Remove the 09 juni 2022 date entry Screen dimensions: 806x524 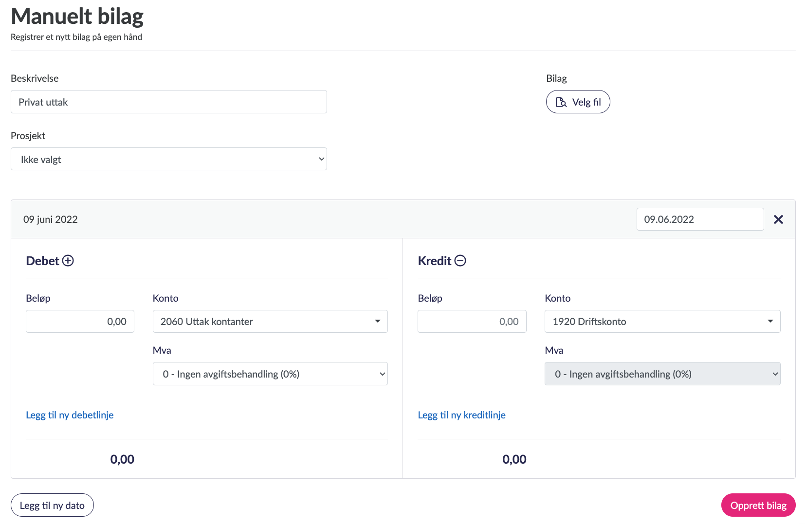pyautogui.click(x=778, y=219)
